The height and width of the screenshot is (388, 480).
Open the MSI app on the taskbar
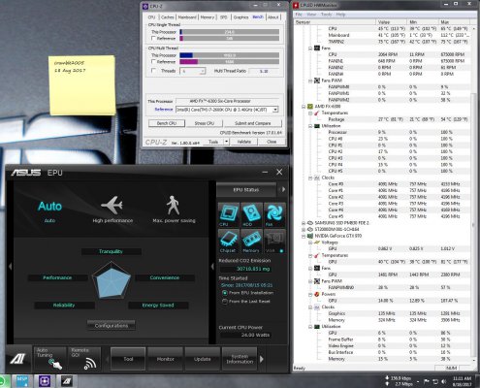pyautogui.click(x=22, y=381)
